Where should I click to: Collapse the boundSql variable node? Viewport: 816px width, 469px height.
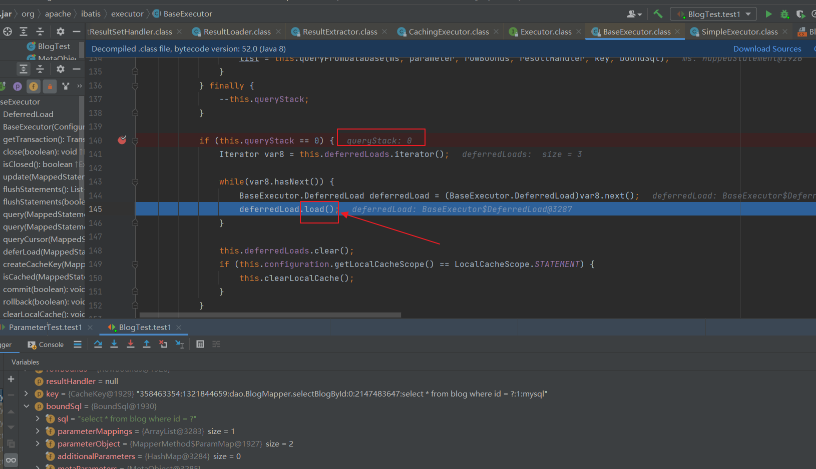point(26,406)
